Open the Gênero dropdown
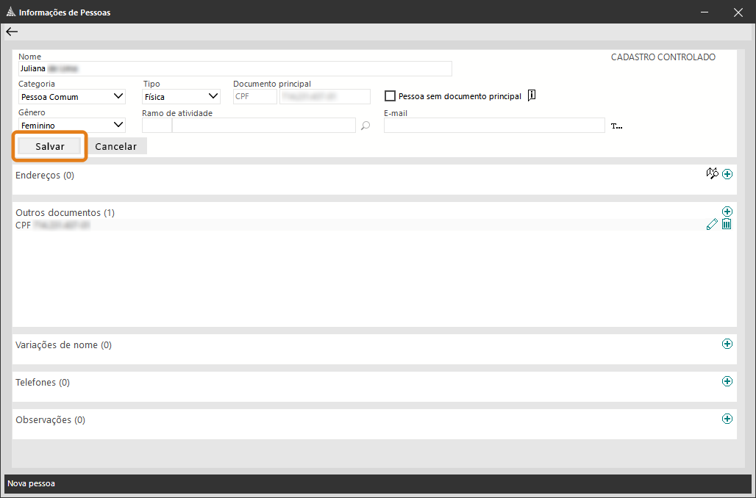756x498 pixels. coord(118,125)
